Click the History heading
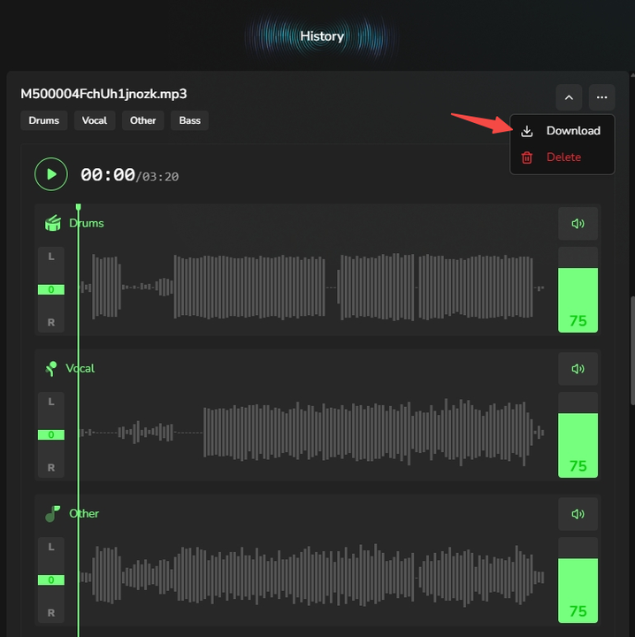Viewport: 635px width, 637px height. pyautogui.click(x=322, y=36)
